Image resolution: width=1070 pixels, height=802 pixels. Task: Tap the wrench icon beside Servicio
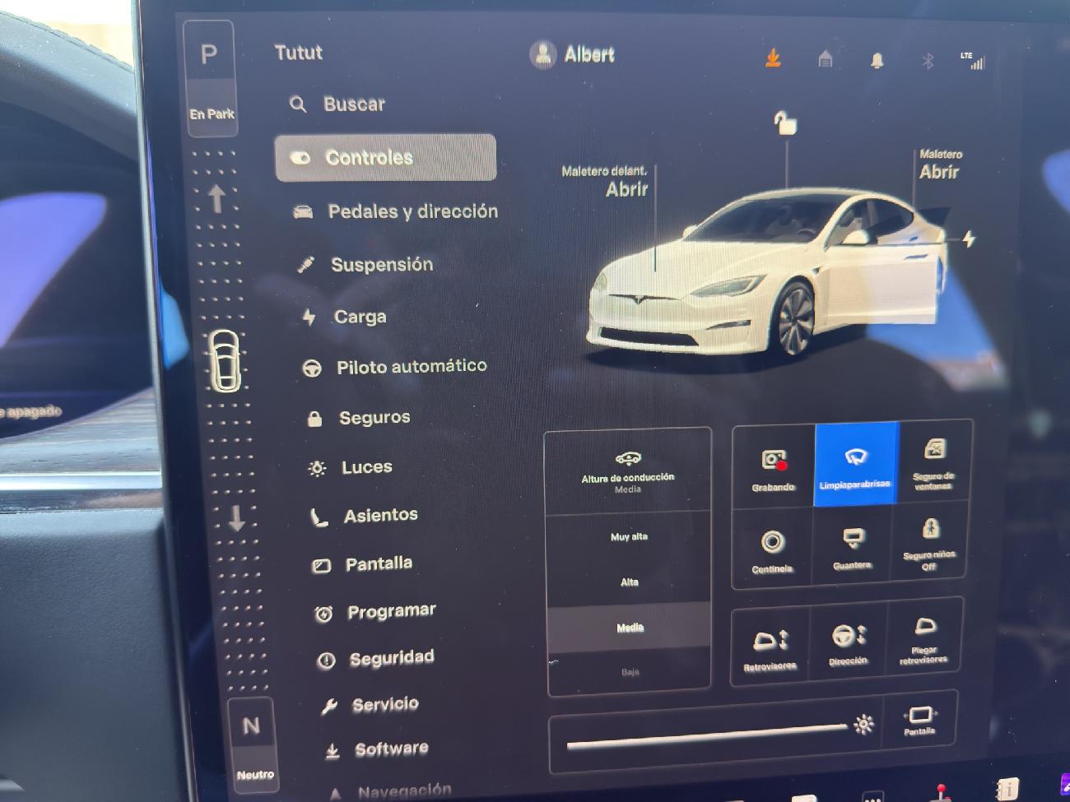pyautogui.click(x=328, y=707)
